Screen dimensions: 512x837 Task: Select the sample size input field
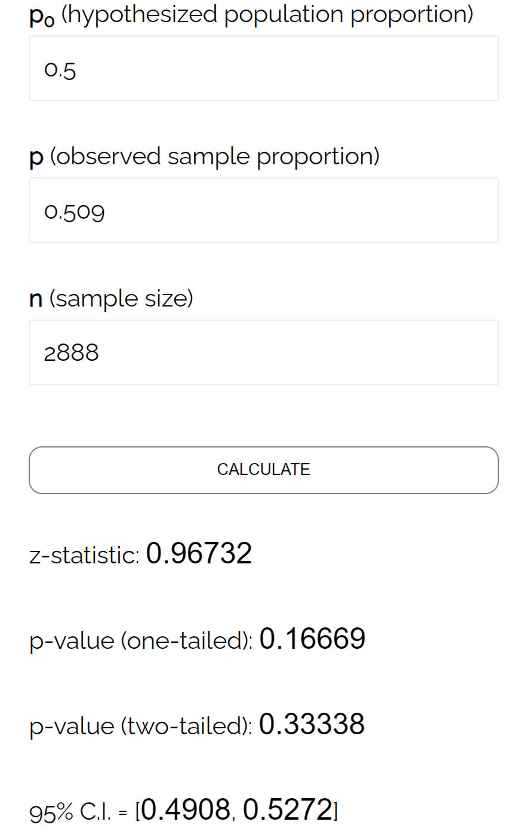[263, 352]
